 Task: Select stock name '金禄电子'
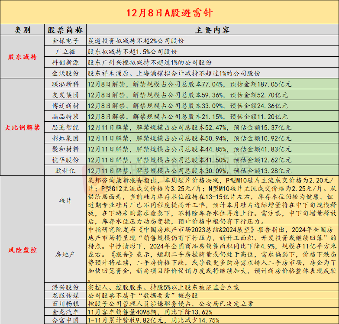click(65, 41)
